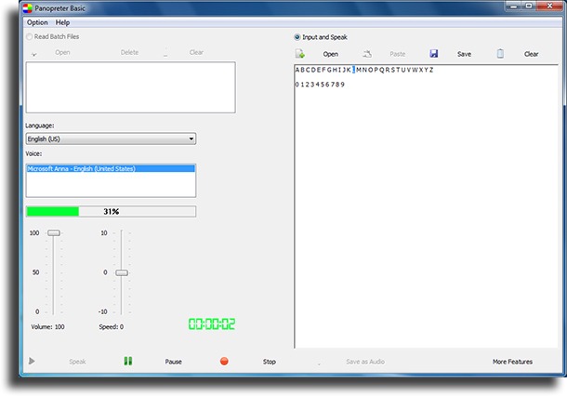Click the Pause button label

point(173,362)
